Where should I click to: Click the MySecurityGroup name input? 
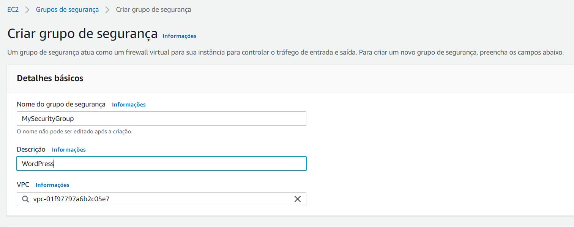tap(161, 119)
